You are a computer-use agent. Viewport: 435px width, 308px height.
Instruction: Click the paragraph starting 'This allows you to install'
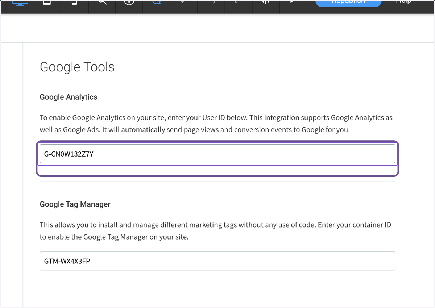[x=215, y=231]
